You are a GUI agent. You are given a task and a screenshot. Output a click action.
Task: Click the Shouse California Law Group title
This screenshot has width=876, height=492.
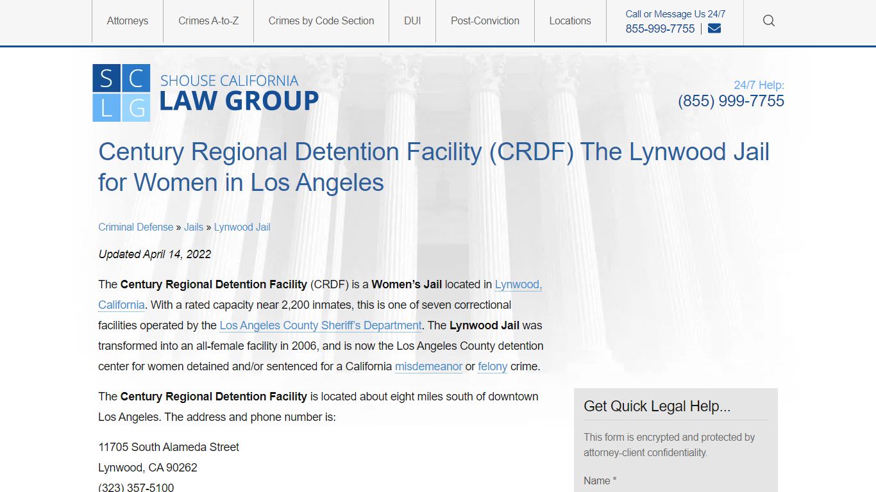[x=239, y=93]
